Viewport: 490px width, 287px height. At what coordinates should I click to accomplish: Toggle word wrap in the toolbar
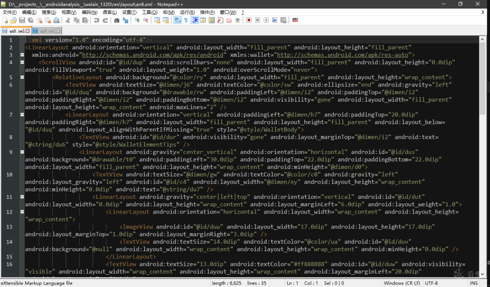coord(178,20)
